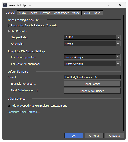The width and height of the screenshot is (128, 142).
Task: Click the 'Channels:' label
Action: 17,44
